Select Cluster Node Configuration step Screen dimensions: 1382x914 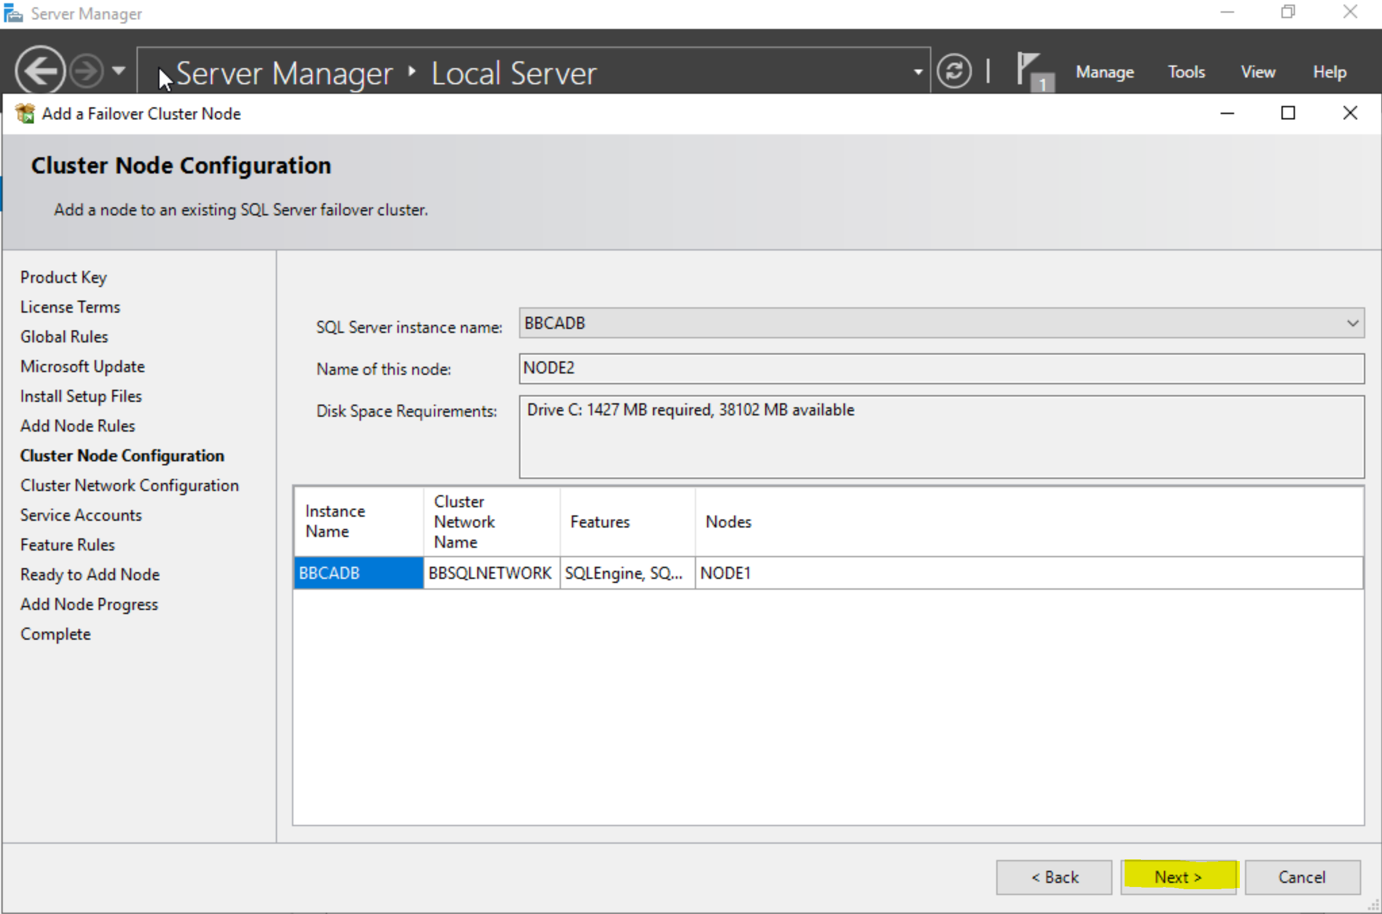122,456
